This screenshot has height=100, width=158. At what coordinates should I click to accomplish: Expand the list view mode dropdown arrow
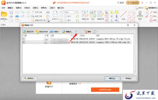click(97, 32)
